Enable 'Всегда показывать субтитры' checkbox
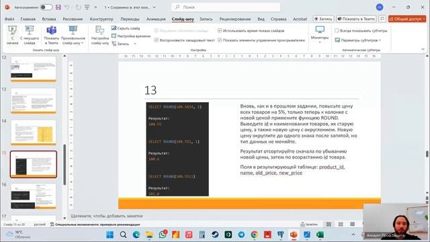The height and width of the screenshot is (242, 430). [x=337, y=30]
